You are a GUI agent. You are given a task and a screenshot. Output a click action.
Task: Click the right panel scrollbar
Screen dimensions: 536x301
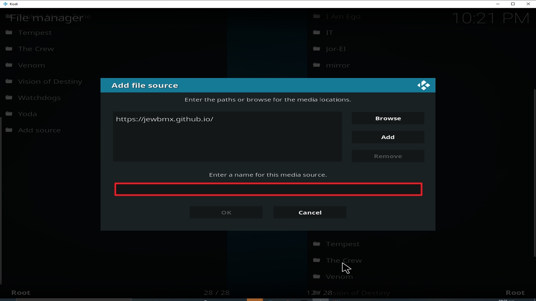tap(535, 173)
